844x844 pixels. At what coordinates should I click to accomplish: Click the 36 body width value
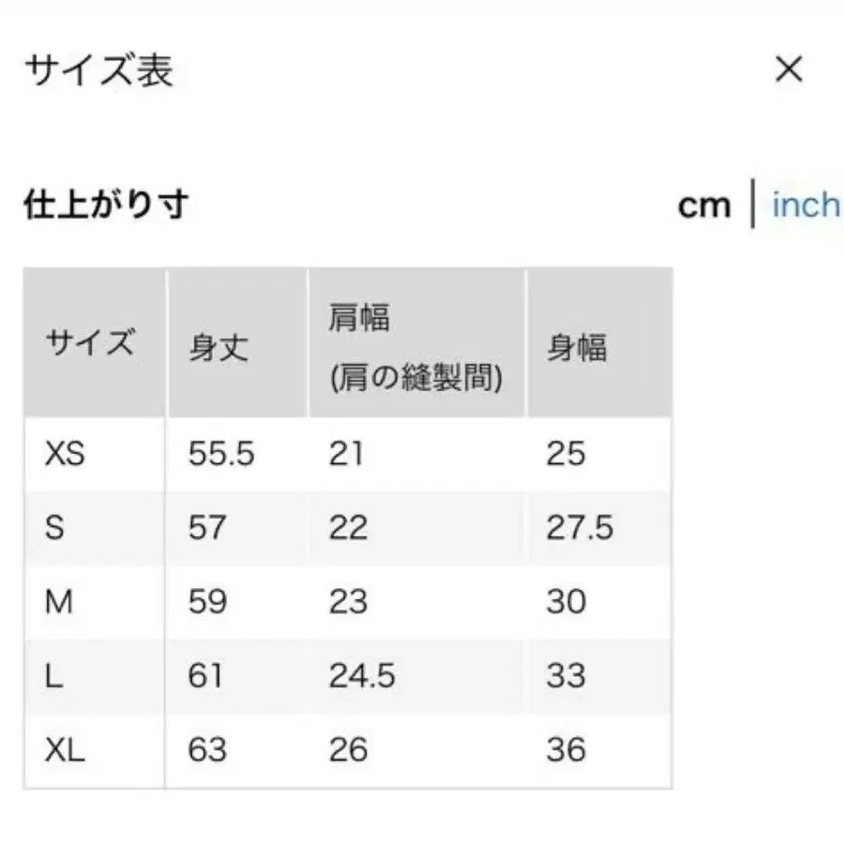pyautogui.click(x=565, y=749)
